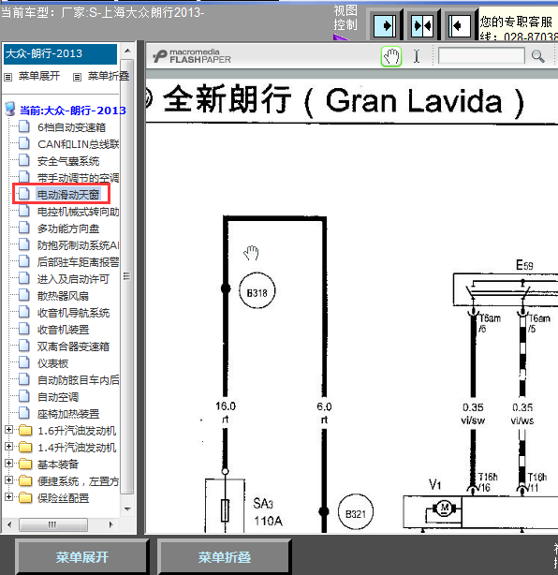This screenshot has height=575, width=558.
Task: Click the 1.4升汽油发动机 folder icon
Action: pyautogui.click(x=25, y=448)
